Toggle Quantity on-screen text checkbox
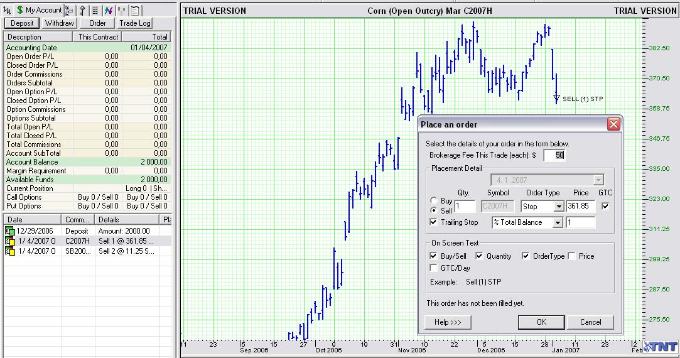This screenshot has width=680, height=358. tap(479, 256)
